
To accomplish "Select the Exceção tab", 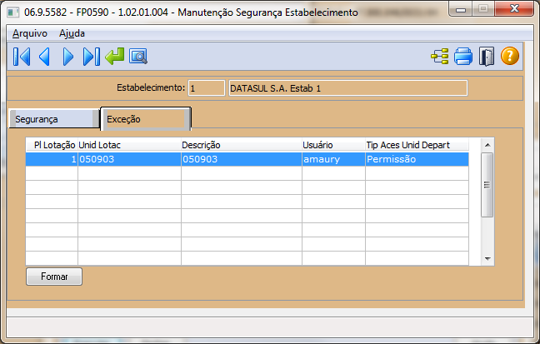I will (x=146, y=119).
